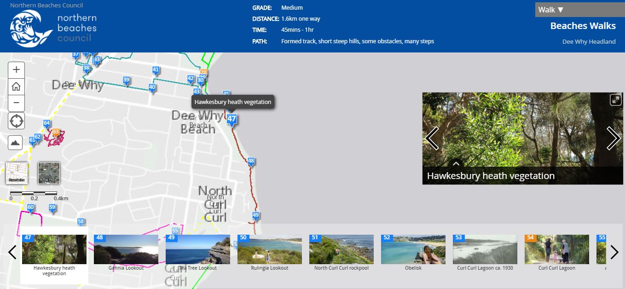
Task: Show previous photo in image panel
Action: click(x=432, y=138)
